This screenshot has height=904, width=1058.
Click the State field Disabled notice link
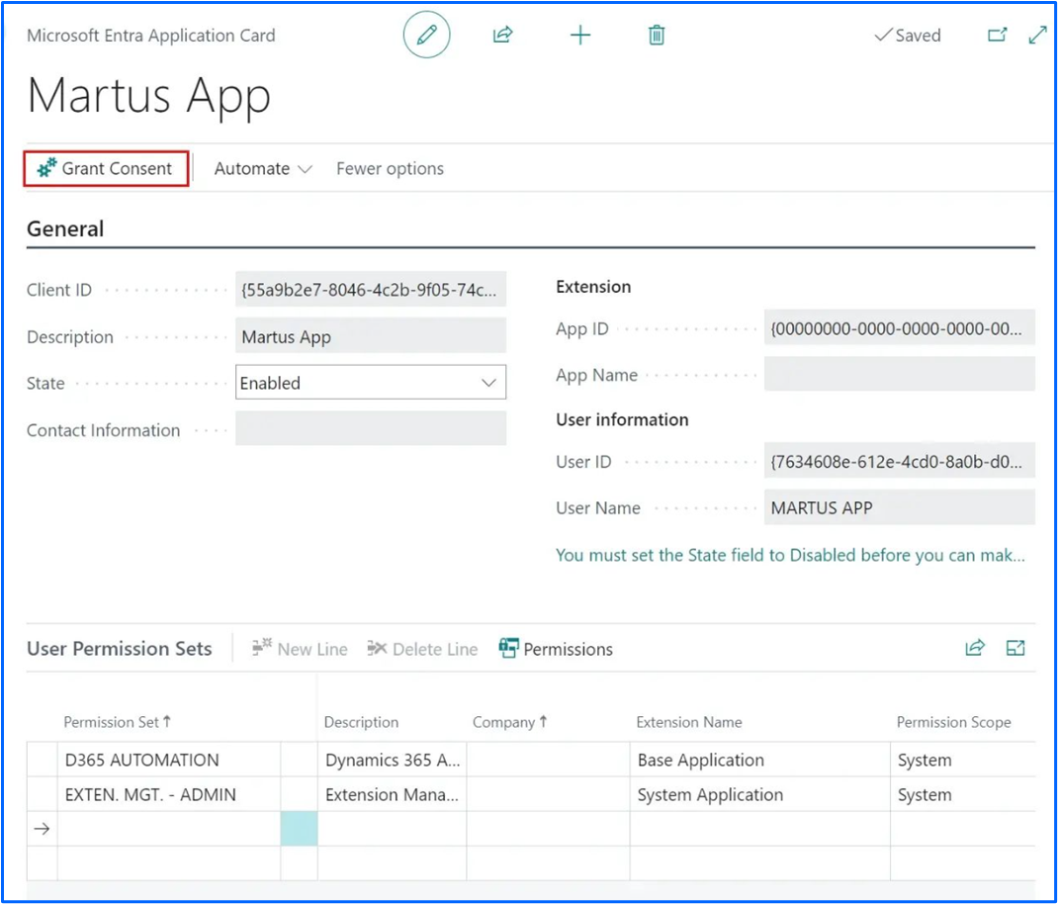[x=790, y=555]
